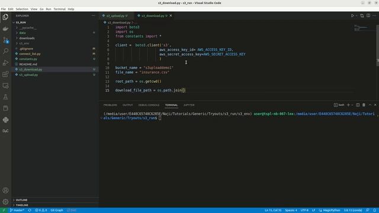
Task: Open constants.py in explorer
Action: pos(55,59)
